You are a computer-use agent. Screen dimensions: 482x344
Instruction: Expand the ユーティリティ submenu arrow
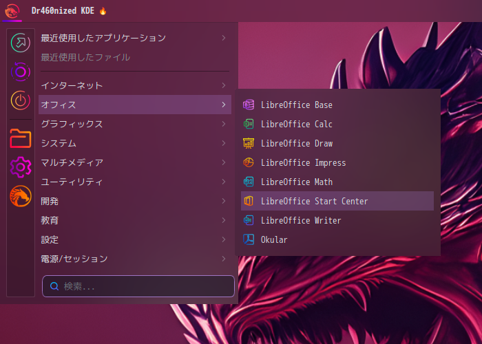(224, 182)
